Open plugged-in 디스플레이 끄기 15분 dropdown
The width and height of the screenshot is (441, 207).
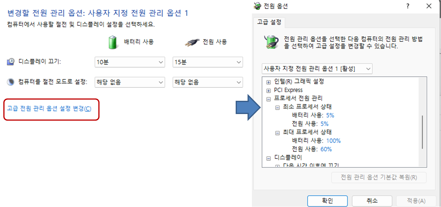click(x=208, y=62)
